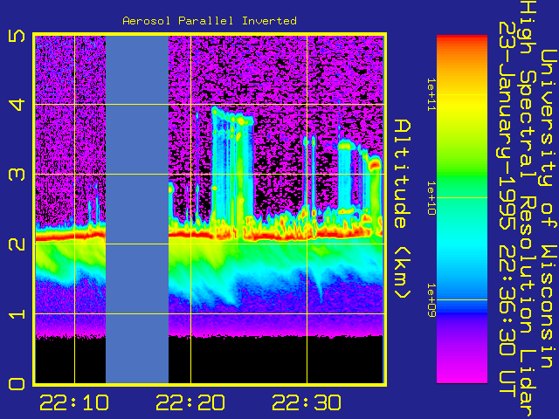The image size is (559, 419).
Task: Click the altitude axis label 4
Action: tap(17, 105)
